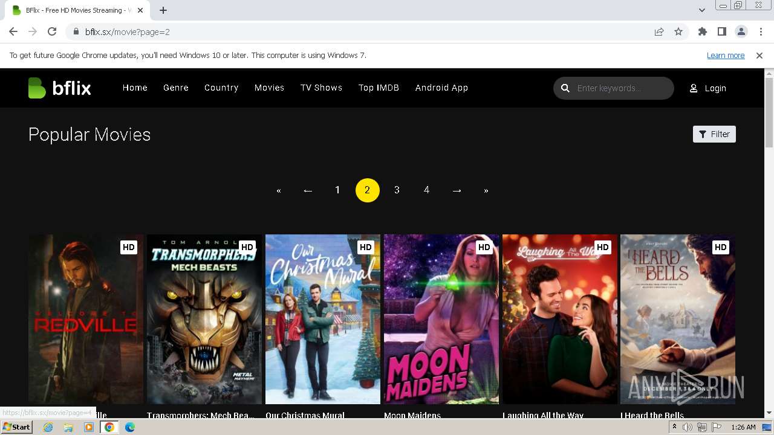Go to previous page arrow
Image resolution: width=774 pixels, height=435 pixels.
point(308,190)
